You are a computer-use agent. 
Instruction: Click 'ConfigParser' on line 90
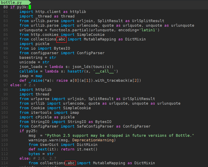(x=91, y=53)
